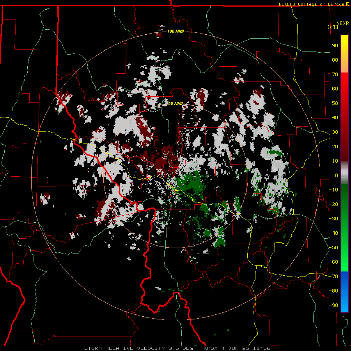Click the positive 80 scale value
The image size is (351, 351).
click(x=335, y=60)
